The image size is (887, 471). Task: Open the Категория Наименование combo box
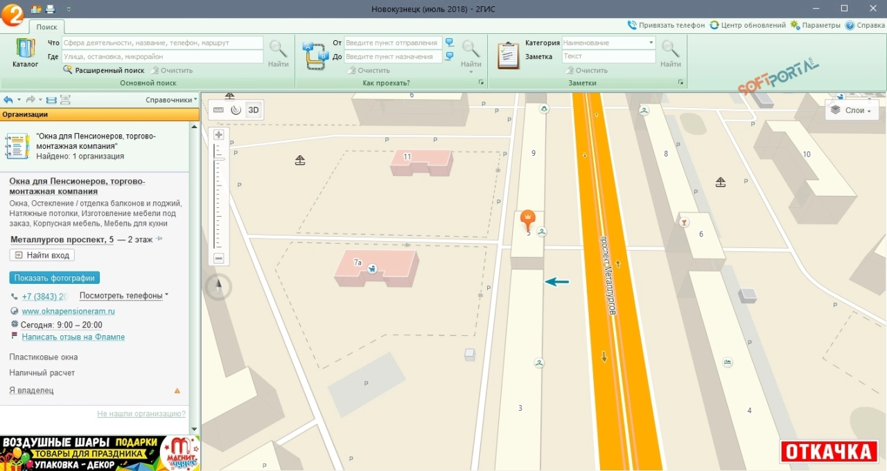click(608, 42)
